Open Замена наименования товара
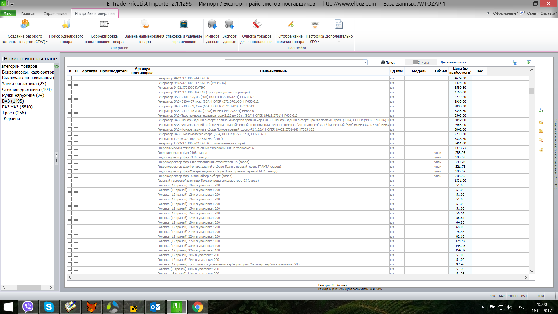The width and height of the screenshot is (558, 314). click(x=144, y=31)
